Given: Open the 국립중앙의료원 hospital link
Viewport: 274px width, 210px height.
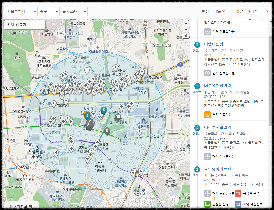Looking at the screenshot, I should [x=217, y=169].
